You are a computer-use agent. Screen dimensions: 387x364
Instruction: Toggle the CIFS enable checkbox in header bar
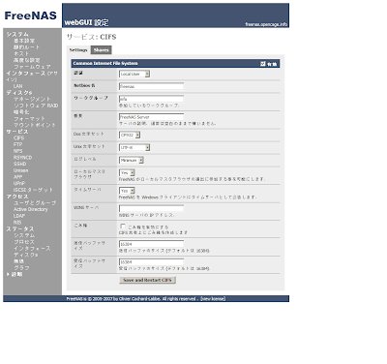(x=263, y=64)
